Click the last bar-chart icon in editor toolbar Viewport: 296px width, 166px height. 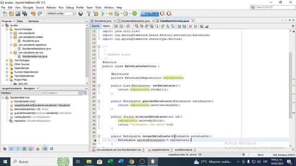(207, 26)
